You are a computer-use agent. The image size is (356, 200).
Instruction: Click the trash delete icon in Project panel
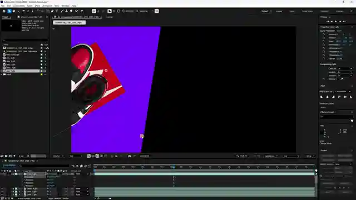[x=28, y=156]
